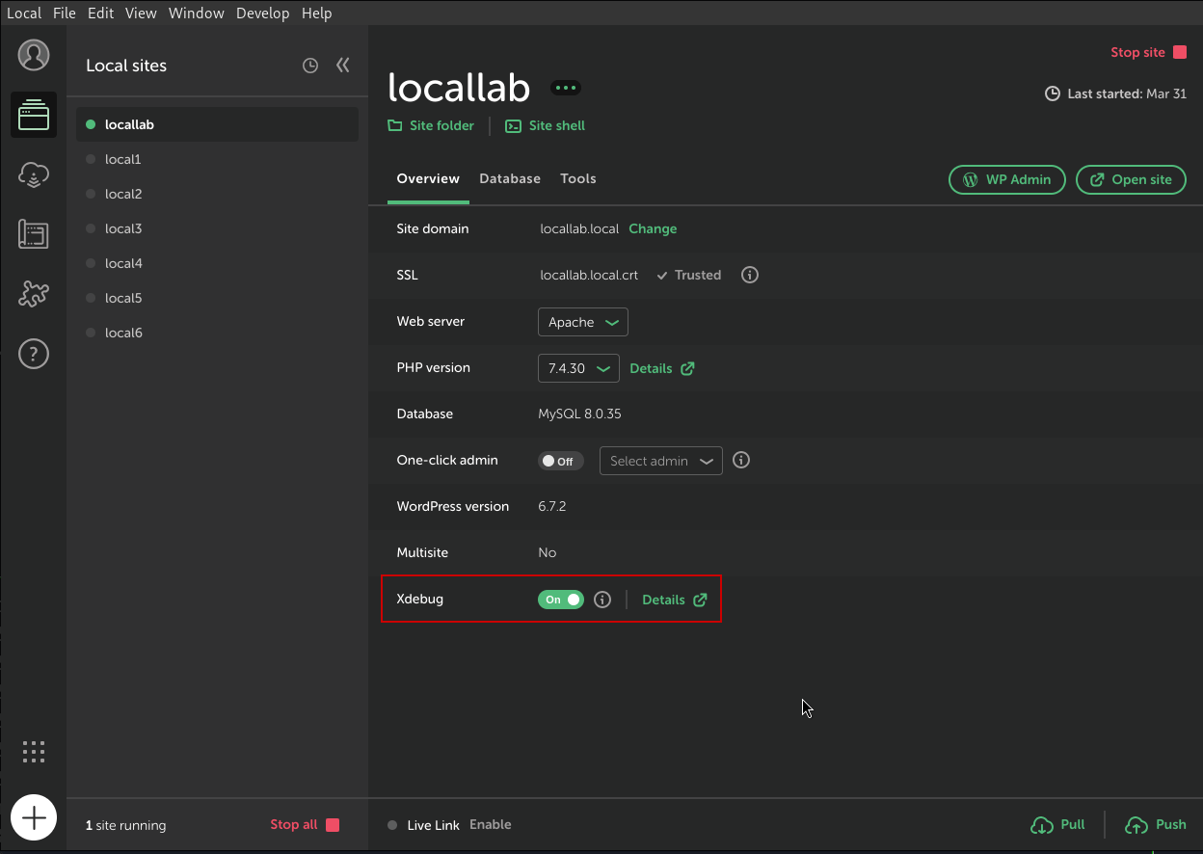Screen dimensions: 1203x854
Task: Open the Develop menu
Action: click(x=262, y=13)
